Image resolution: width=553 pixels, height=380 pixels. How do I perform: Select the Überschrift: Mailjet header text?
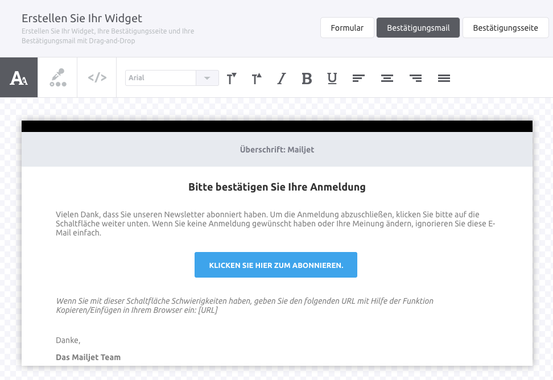tap(277, 150)
